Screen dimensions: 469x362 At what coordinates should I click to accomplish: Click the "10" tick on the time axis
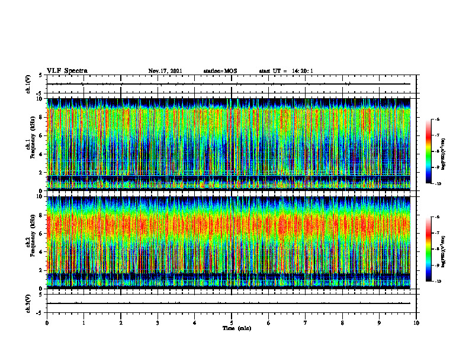[x=416, y=323]
